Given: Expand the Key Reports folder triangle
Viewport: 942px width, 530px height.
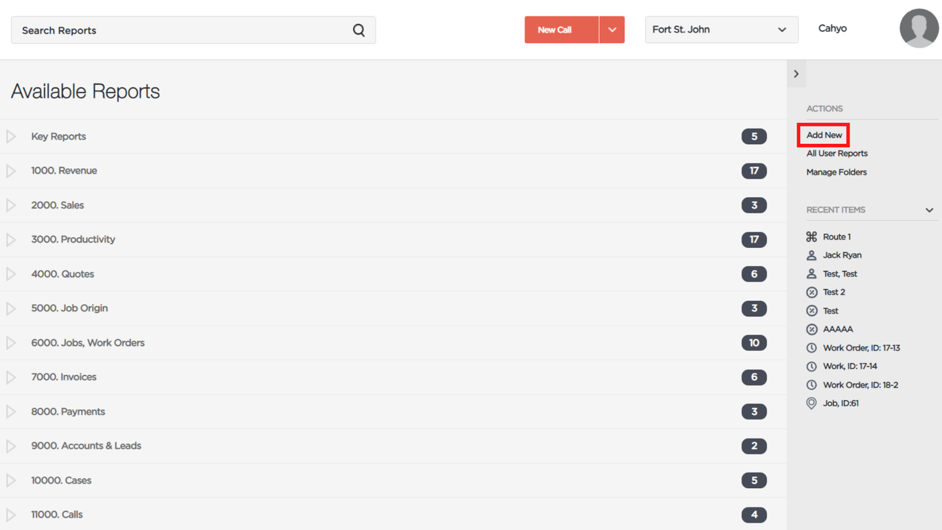Looking at the screenshot, I should coord(11,136).
